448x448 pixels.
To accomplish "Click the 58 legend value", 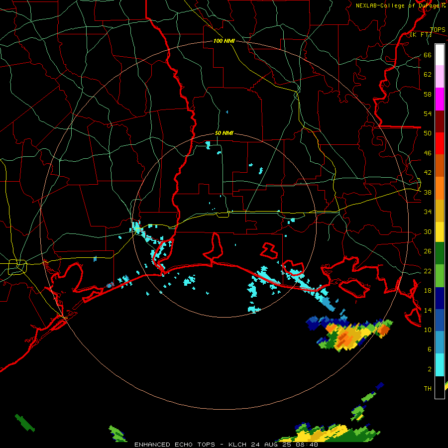I will tap(428, 94).
